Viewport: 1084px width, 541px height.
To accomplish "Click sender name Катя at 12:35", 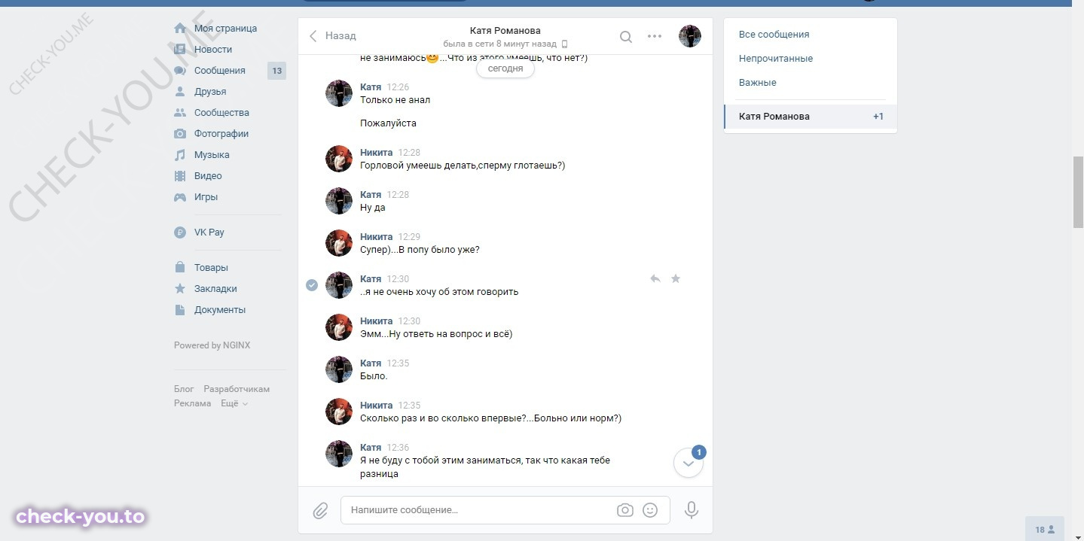I will (371, 363).
